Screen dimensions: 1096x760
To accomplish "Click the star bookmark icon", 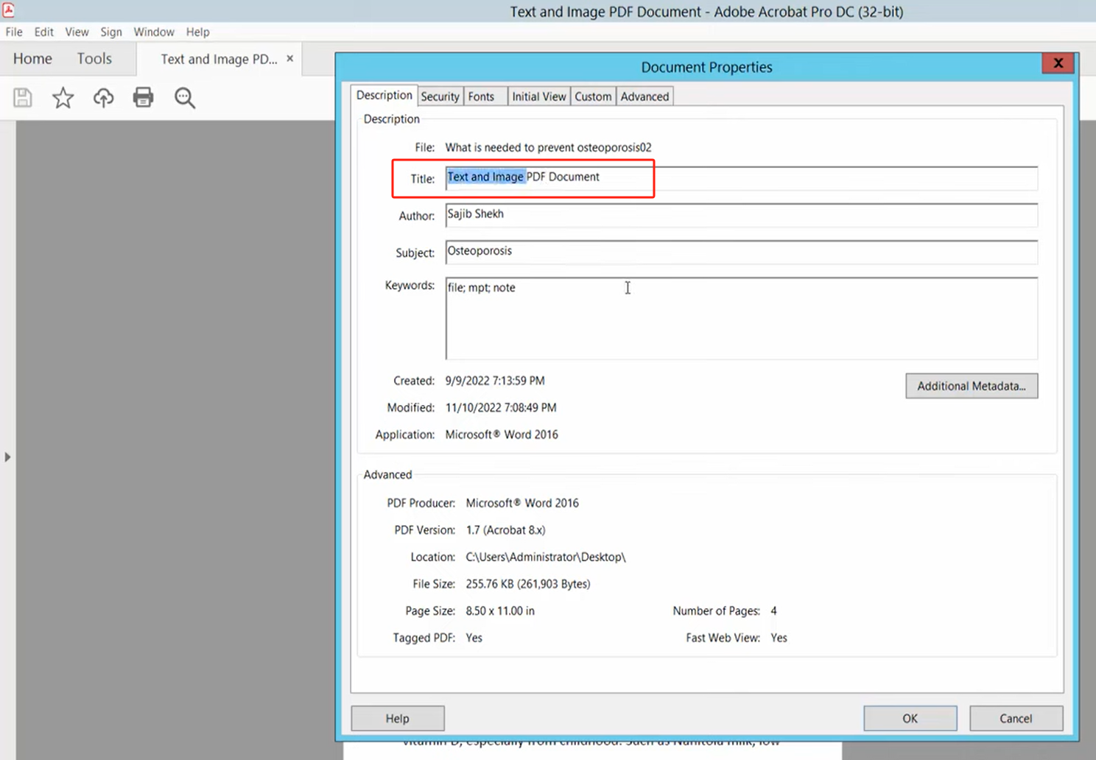I will pos(63,98).
